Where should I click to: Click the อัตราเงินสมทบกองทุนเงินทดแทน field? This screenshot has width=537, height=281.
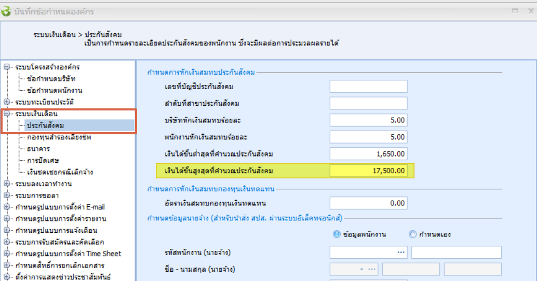pos(368,203)
